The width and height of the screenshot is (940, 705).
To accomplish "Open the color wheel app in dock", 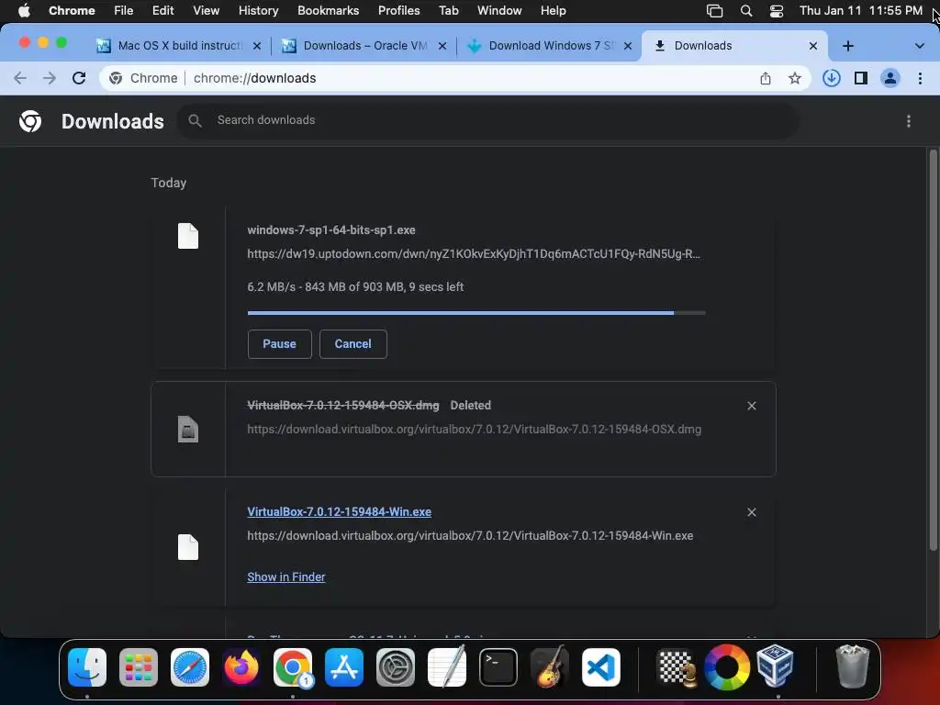I will pyautogui.click(x=727, y=667).
